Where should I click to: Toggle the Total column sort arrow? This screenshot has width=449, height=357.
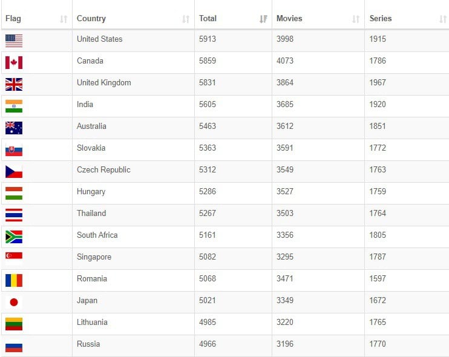coord(263,19)
